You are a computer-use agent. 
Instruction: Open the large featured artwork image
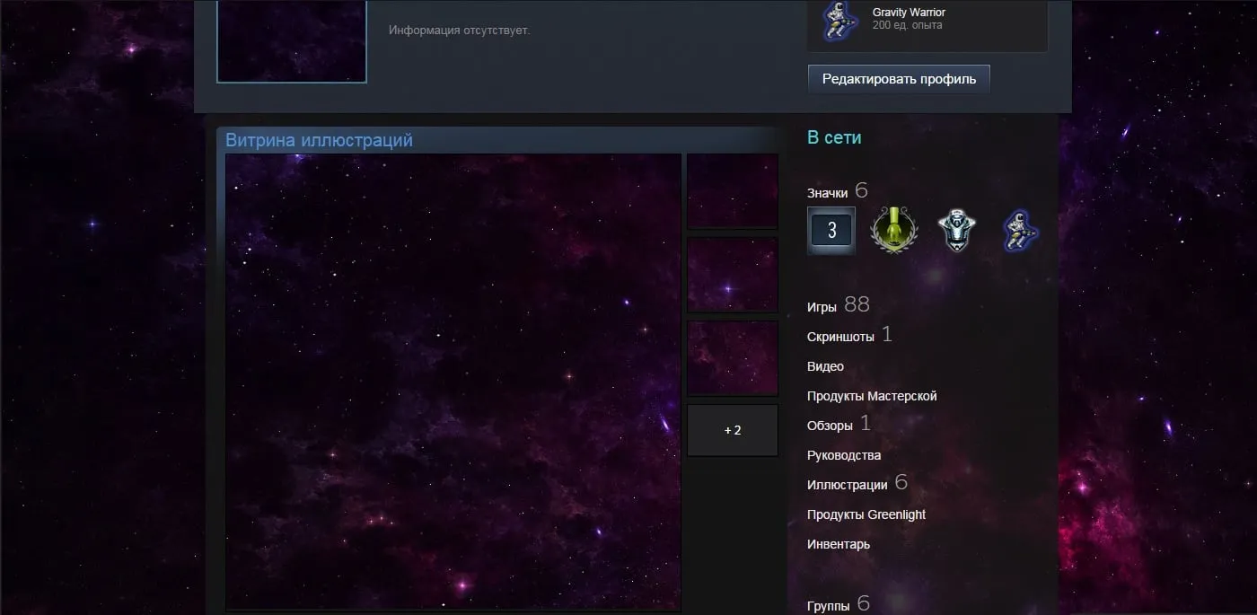point(453,382)
